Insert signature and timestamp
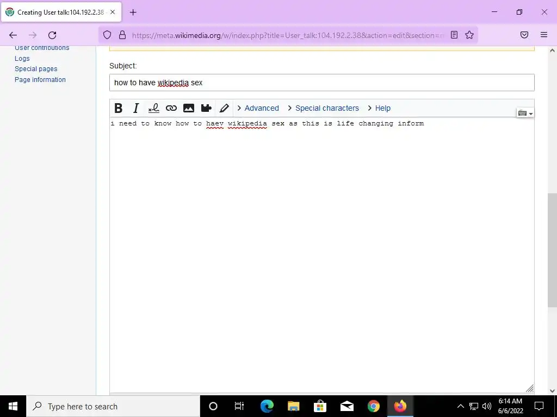This screenshot has height=417, width=557. pyautogui.click(x=153, y=108)
